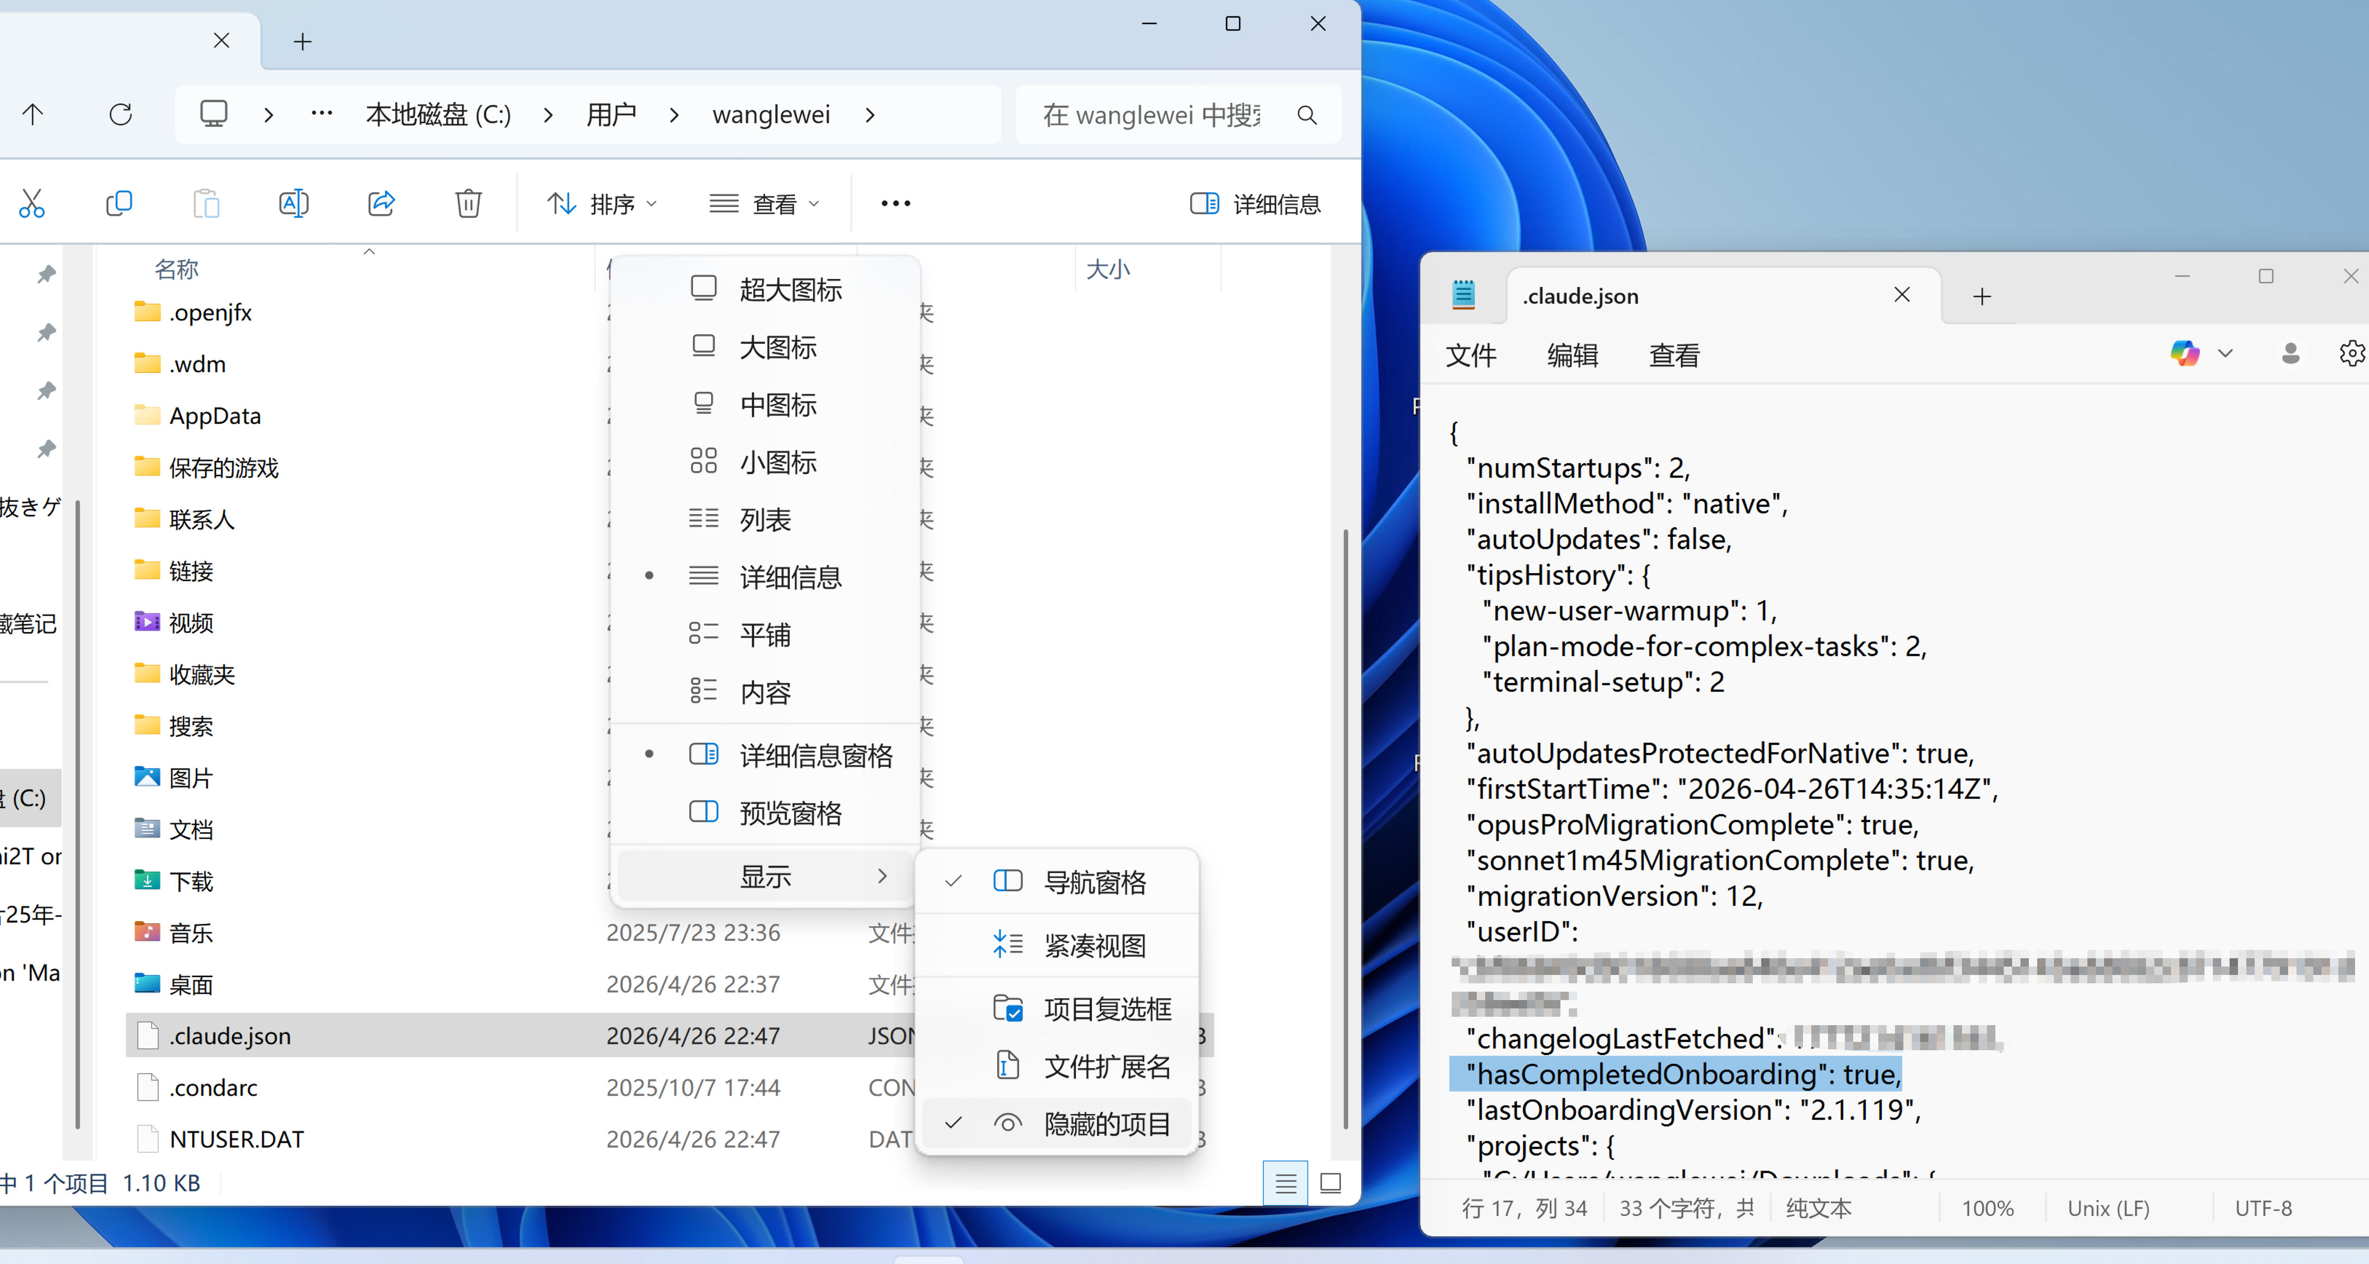Click the Share icon in Explorer toolbar
The height and width of the screenshot is (1264, 2369).
tap(381, 203)
